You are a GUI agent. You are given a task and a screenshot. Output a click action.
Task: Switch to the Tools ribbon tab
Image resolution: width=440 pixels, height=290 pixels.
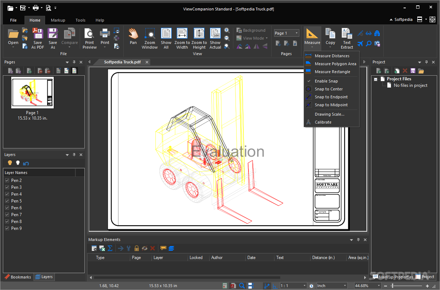click(x=80, y=20)
